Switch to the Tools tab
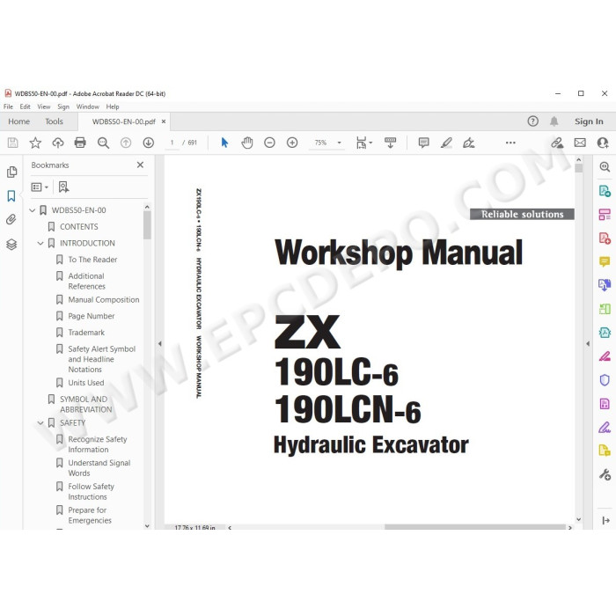This screenshot has height=616, width=616. [55, 121]
